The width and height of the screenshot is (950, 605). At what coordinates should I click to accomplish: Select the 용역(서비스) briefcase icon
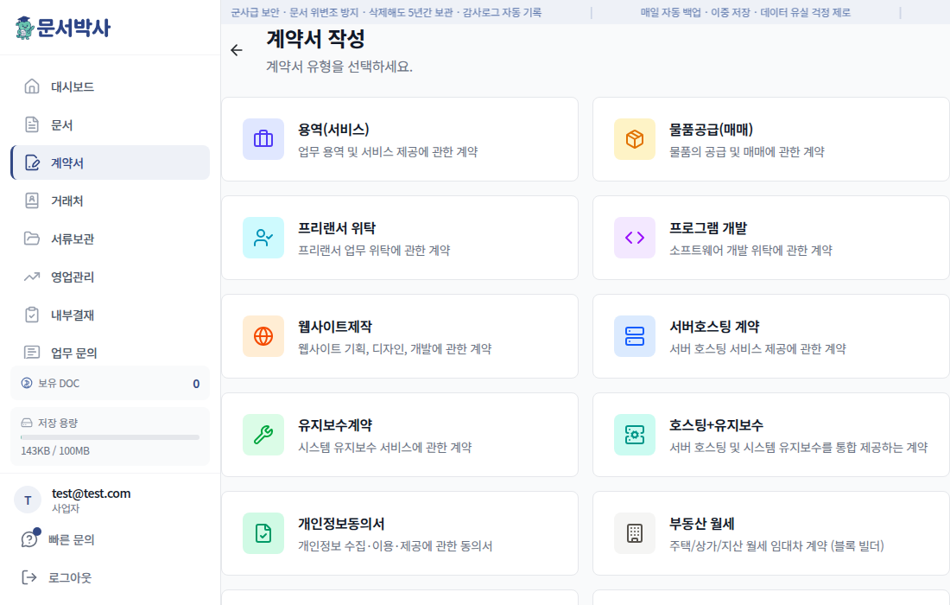(263, 139)
